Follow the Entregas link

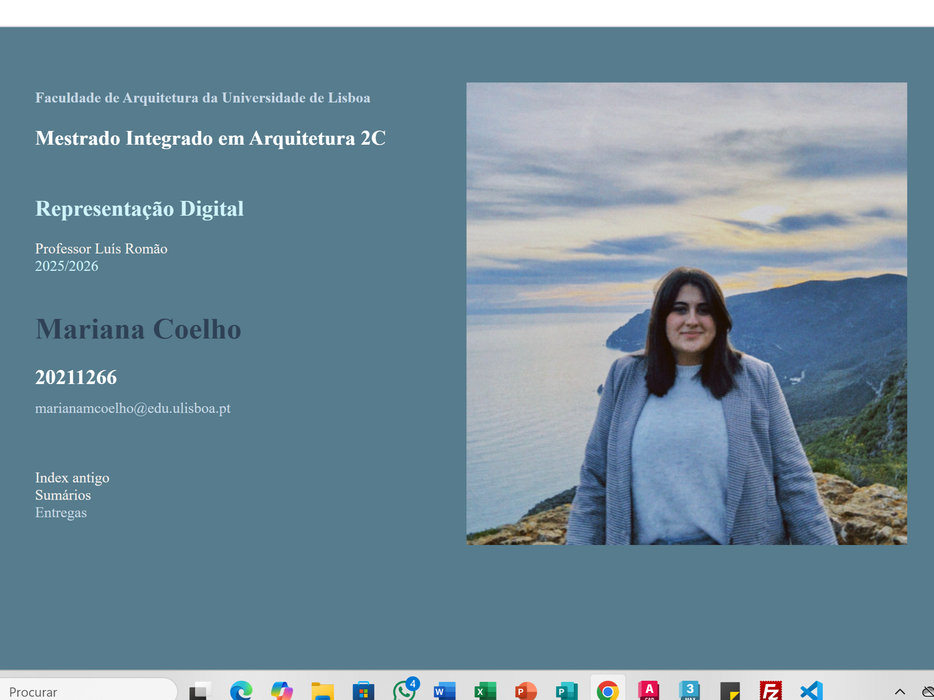61,512
